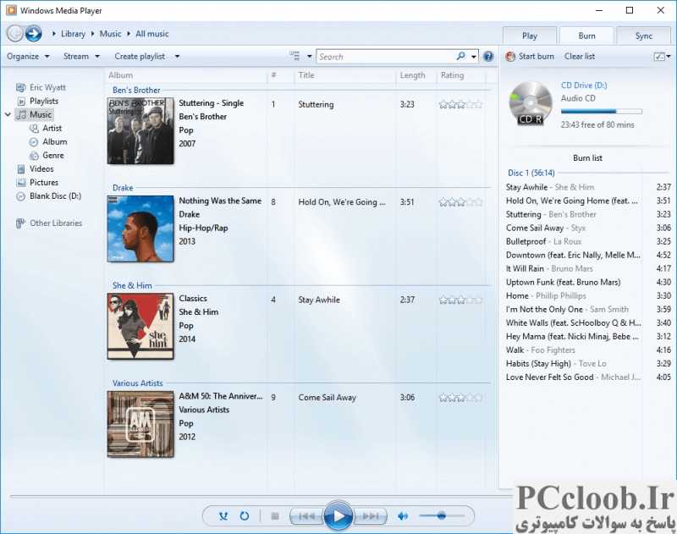The width and height of the screenshot is (677, 534).
Task: Select Come Sail Away track title
Action: pos(327,398)
